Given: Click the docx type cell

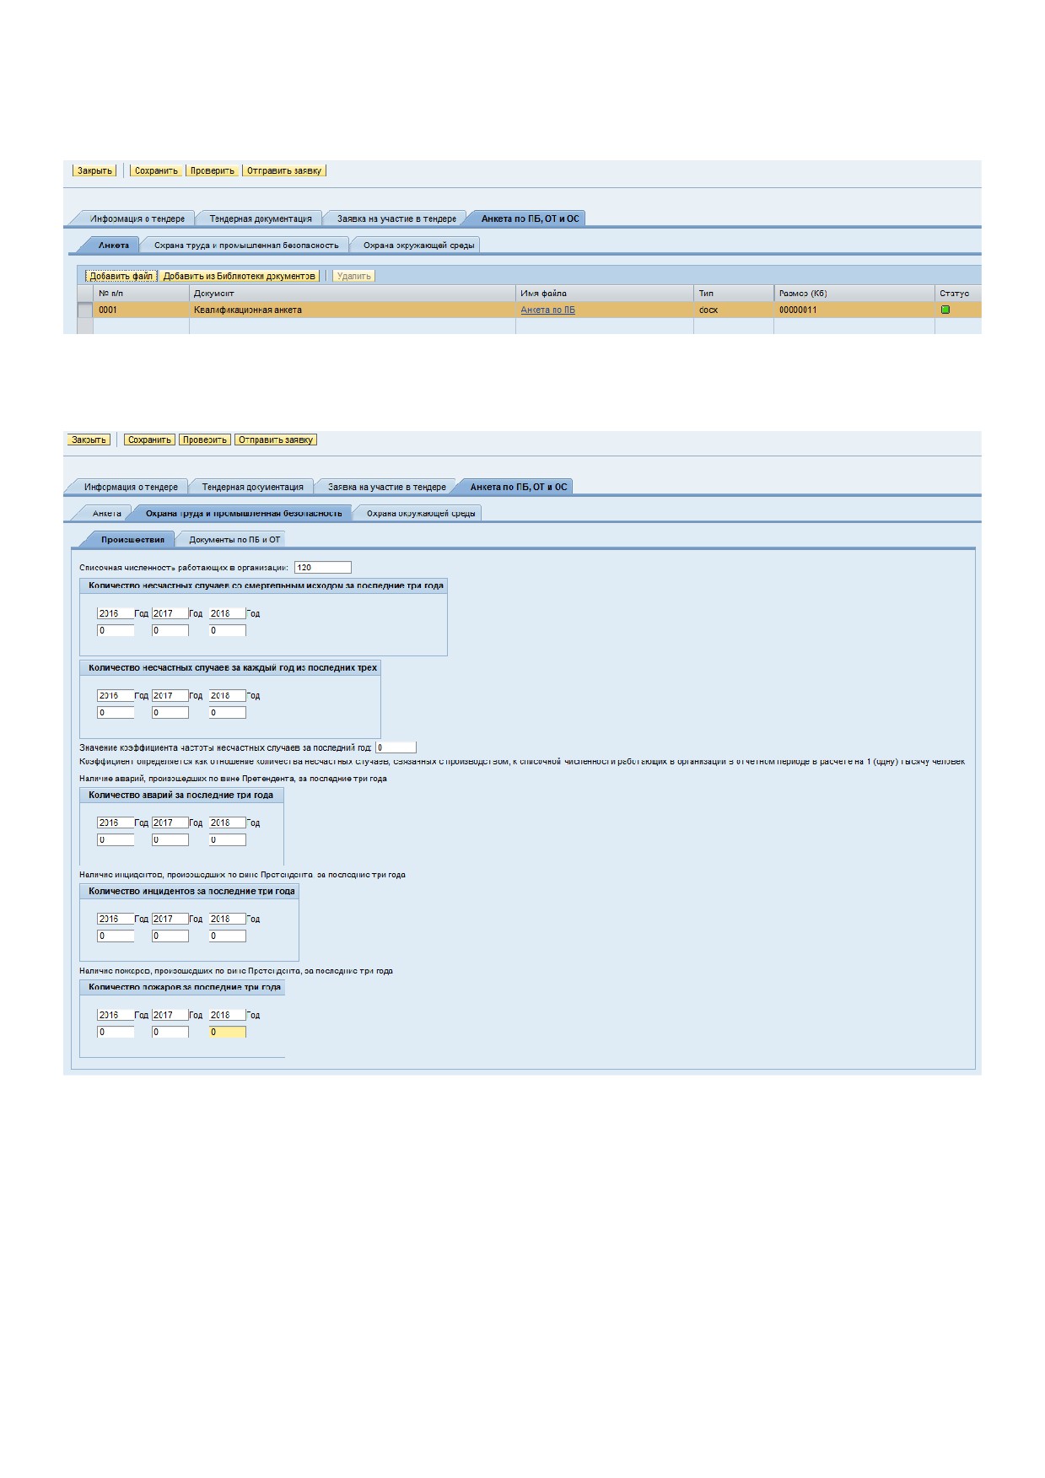Looking at the screenshot, I should (x=733, y=310).
